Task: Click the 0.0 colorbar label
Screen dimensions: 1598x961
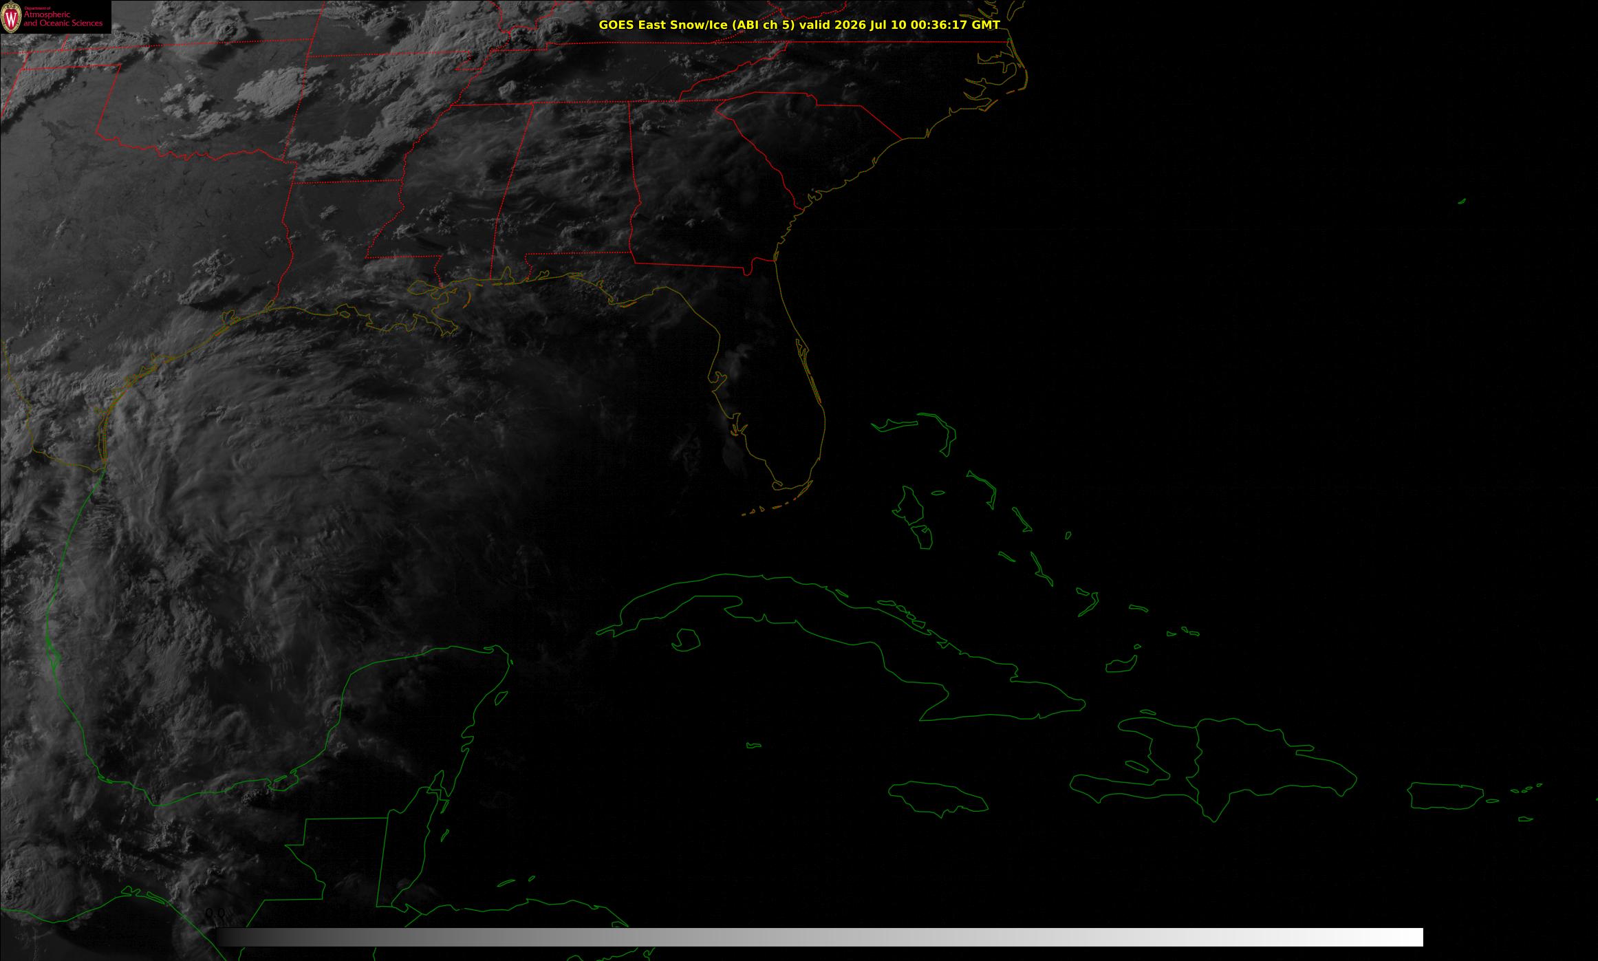Action: [215, 914]
